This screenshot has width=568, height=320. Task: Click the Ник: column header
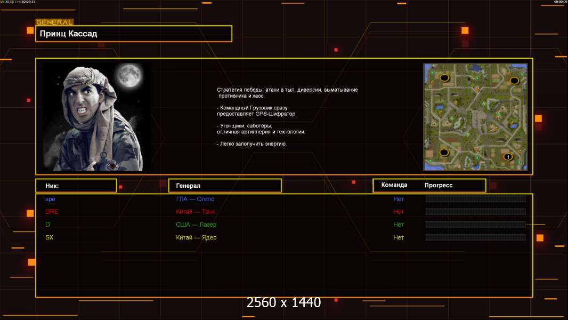coord(76,186)
